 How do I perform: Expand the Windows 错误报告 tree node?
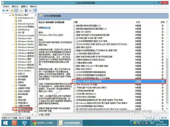pos(13,53)
